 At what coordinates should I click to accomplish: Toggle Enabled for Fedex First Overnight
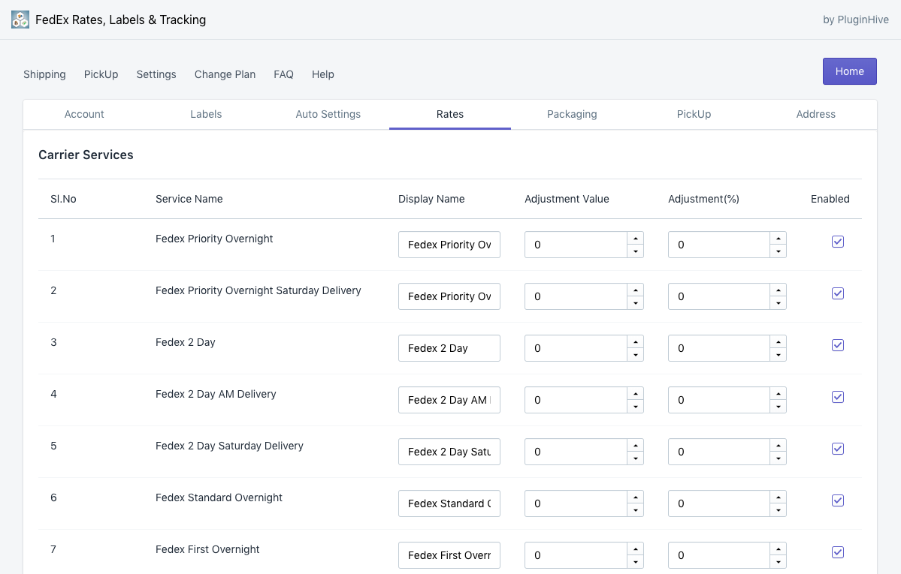(x=838, y=552)
